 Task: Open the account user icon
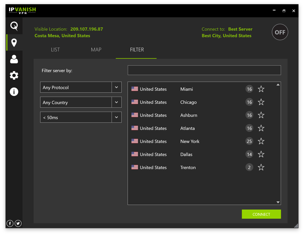(x=14, y=59)
